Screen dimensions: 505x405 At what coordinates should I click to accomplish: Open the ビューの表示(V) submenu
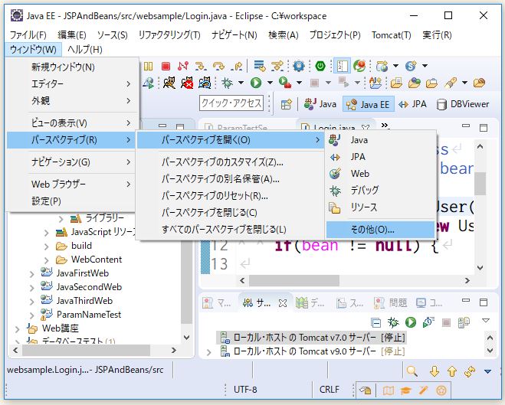click(73, 123)
